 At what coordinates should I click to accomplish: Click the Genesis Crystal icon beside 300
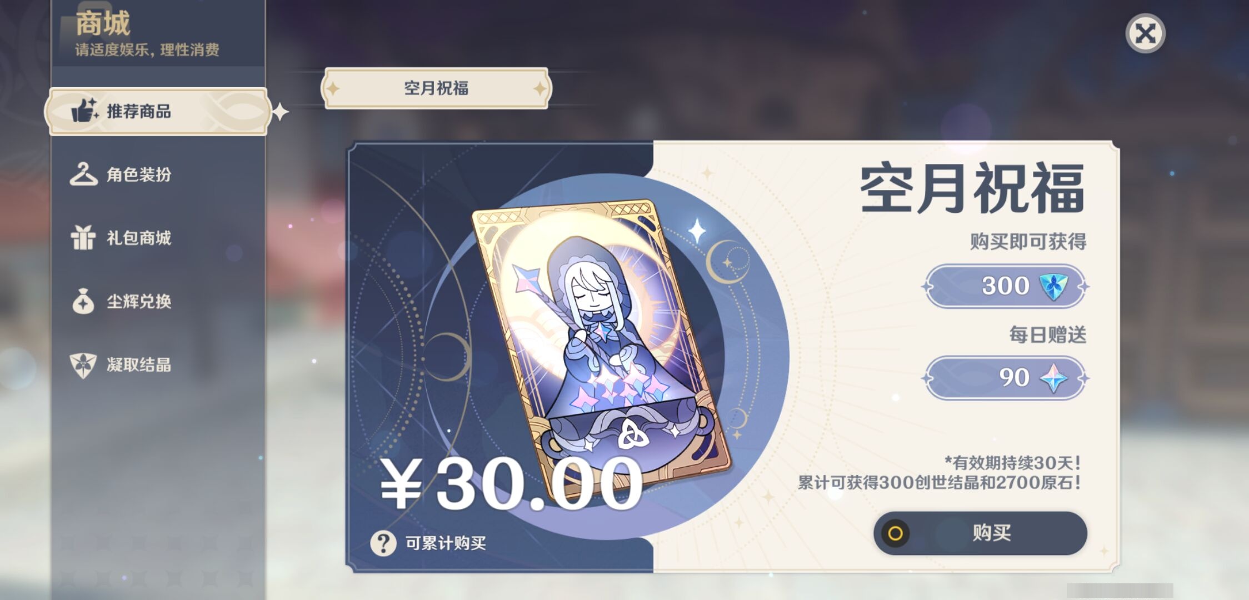tap(1053, 286)
